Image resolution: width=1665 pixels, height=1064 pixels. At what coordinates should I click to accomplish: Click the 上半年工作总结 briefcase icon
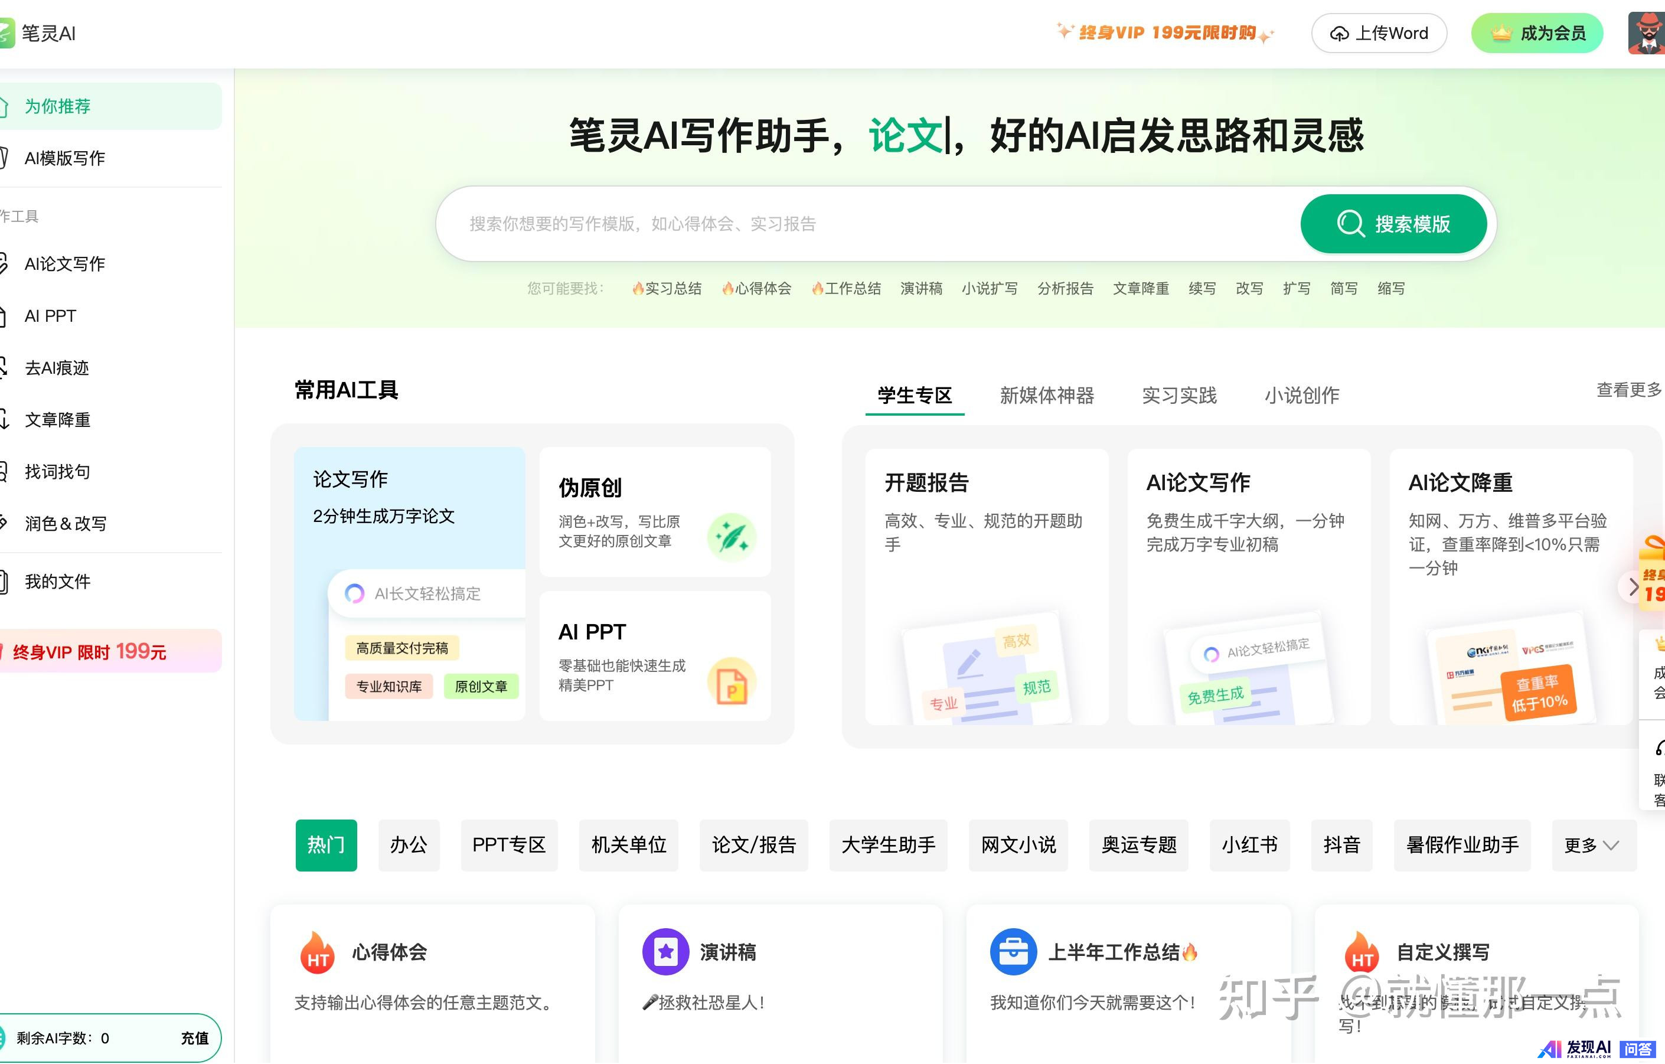point(1013,952)
